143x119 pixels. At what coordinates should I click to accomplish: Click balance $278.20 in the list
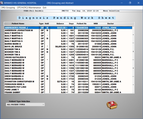tap(61, 82)
